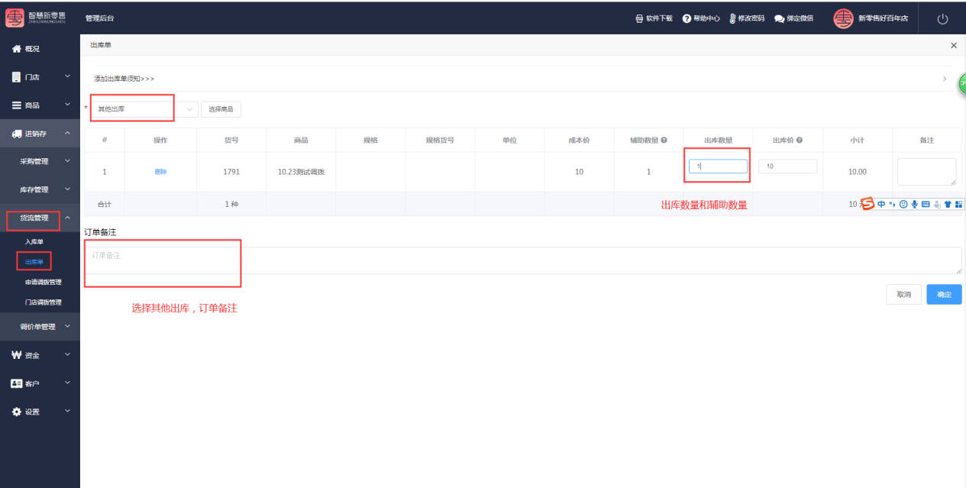Image resolution: width=966 pixels, height=488 pixels.
Task: Click the 软件下载 printer icon
Action: (x=639, y=18)
